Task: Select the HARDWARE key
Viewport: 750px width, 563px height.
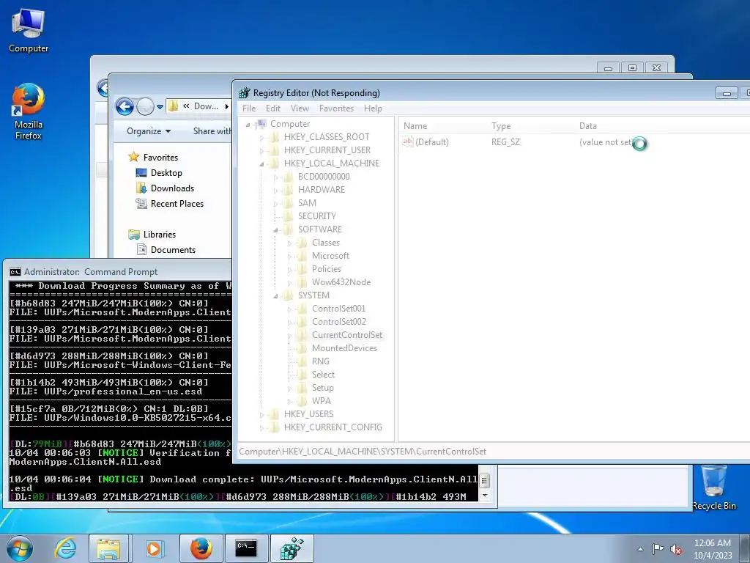Action: pos(322,190)
